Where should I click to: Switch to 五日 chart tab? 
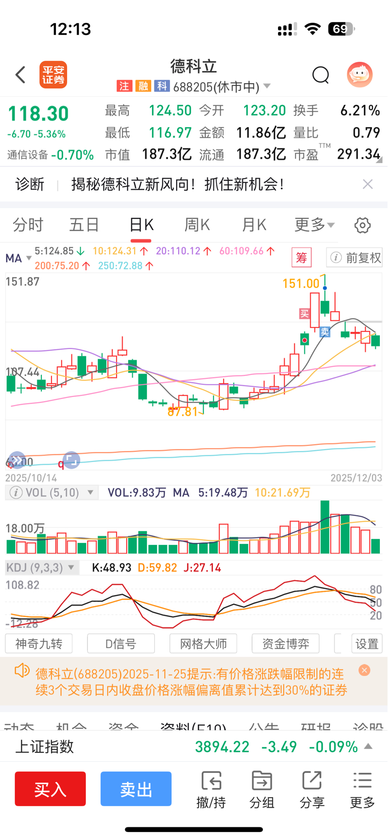84,225
